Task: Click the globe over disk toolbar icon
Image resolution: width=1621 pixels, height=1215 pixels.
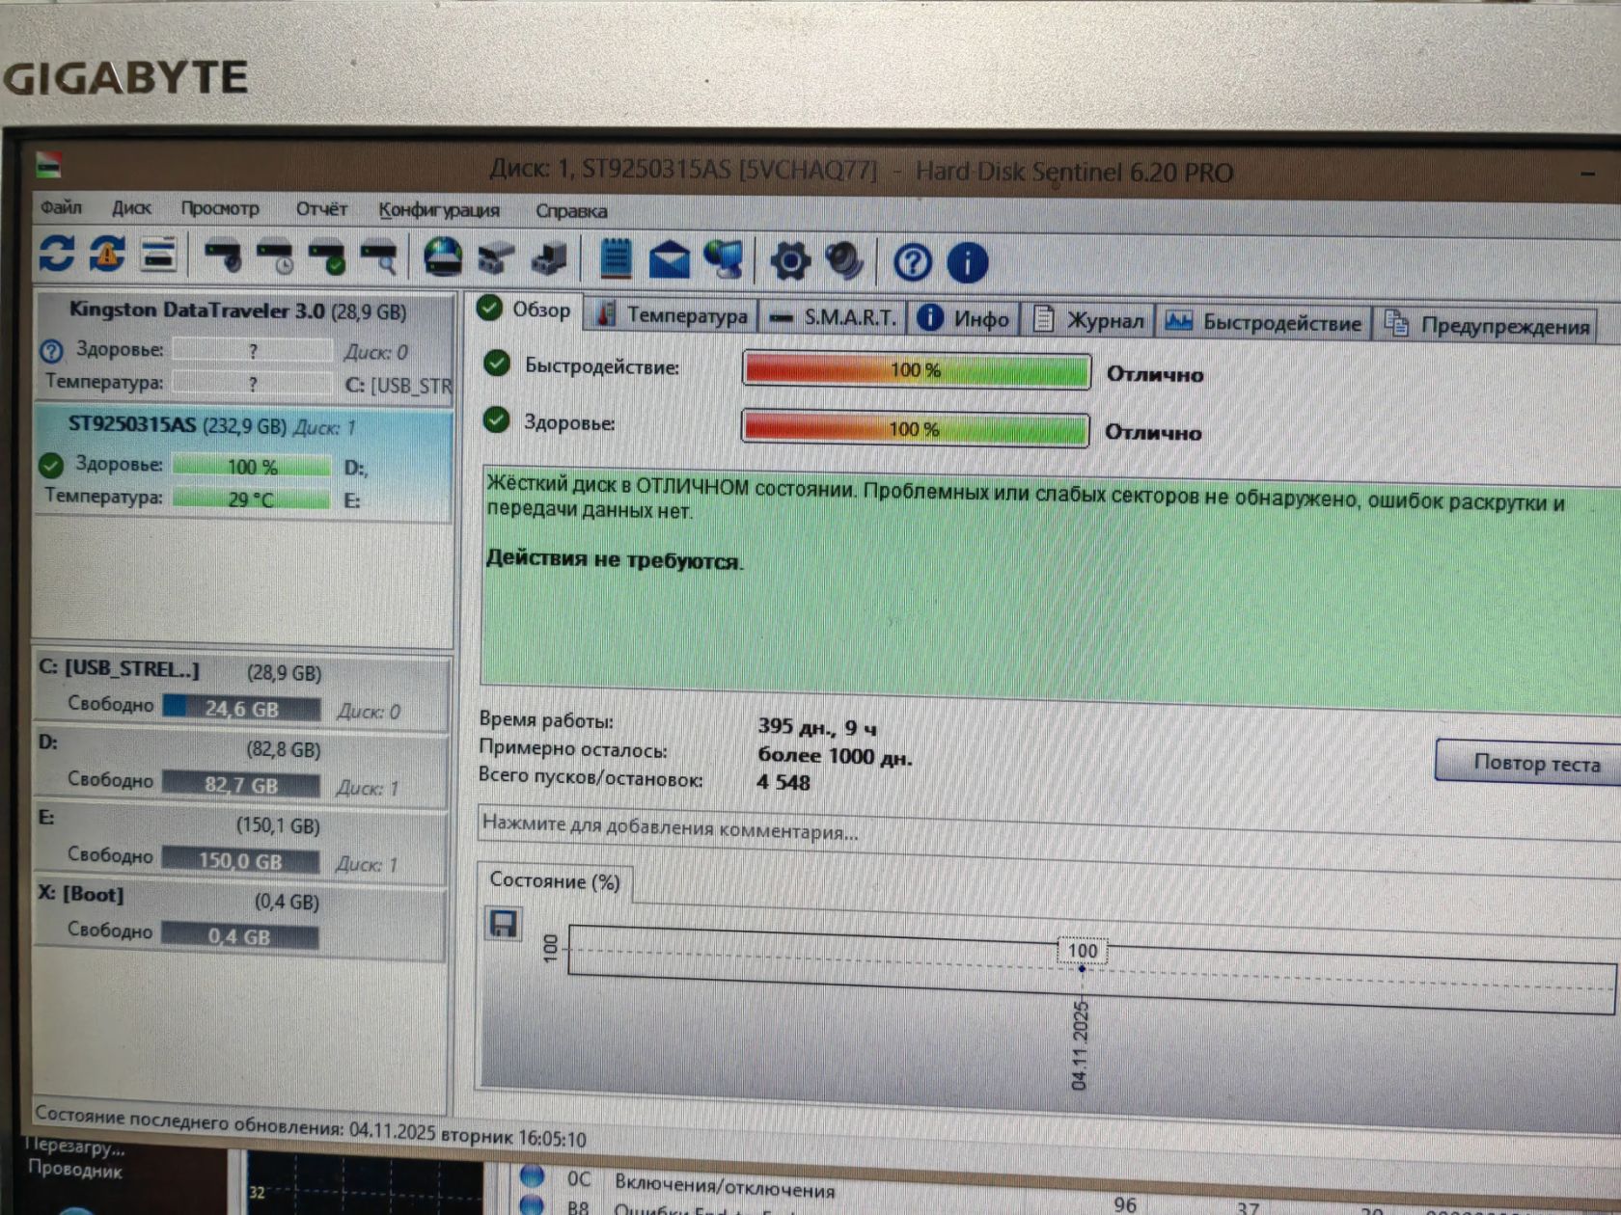Action: (x=443, y=258)
